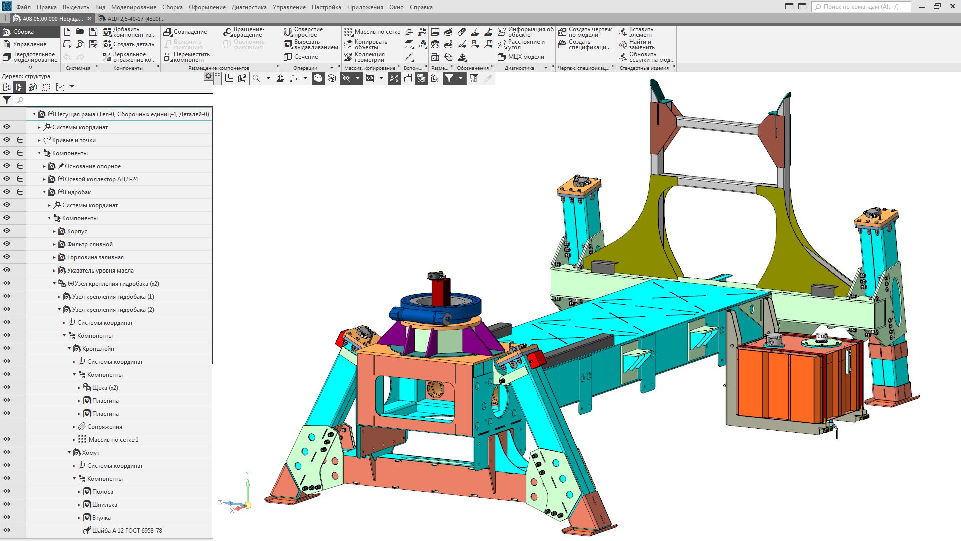Collapse the Гидробак tree node
This screenshot has height=541, width=961.
click(x=44, y=192)
